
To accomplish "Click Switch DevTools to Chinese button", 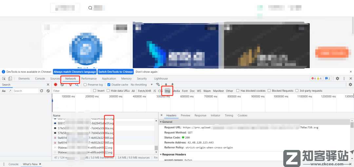I will (115, 72).
